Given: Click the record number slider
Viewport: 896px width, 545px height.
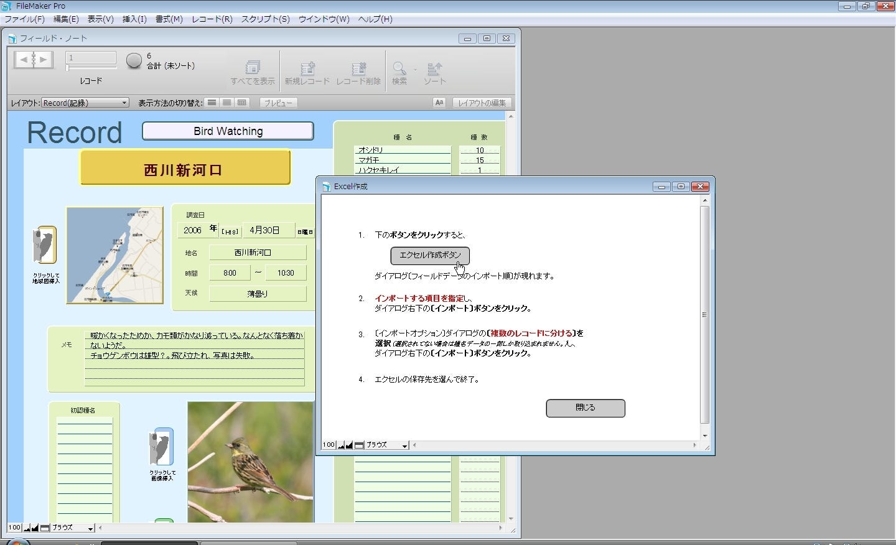Looking at the screenshot, I should (x=91, y=66).
